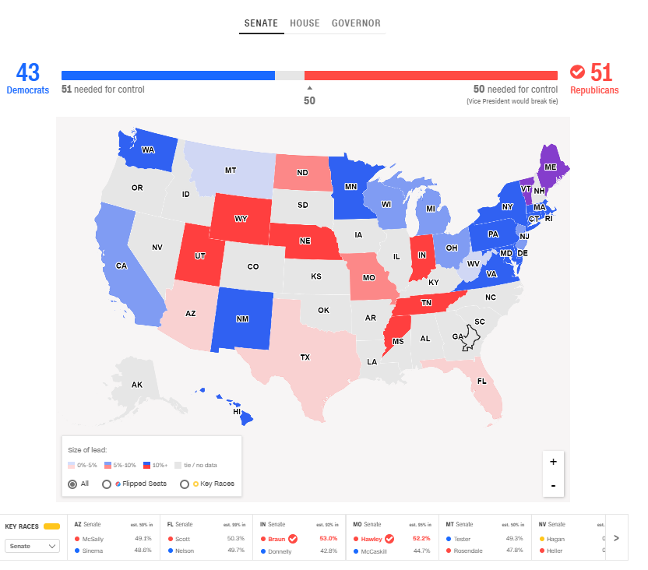Select the All radio button
This screenshot has width=648, height=570.
tap(72, 484)
